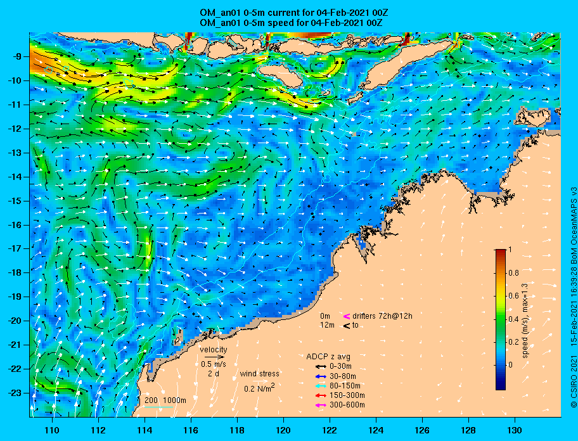Click the cyan ADCP 80-150m double arrow

pos(321,386)
